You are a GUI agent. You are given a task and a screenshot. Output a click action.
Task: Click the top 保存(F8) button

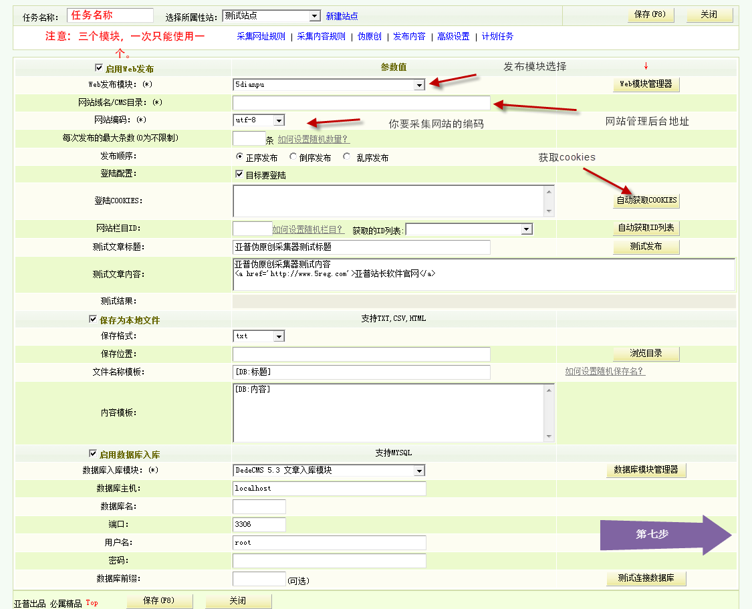(x=650, y=15)
